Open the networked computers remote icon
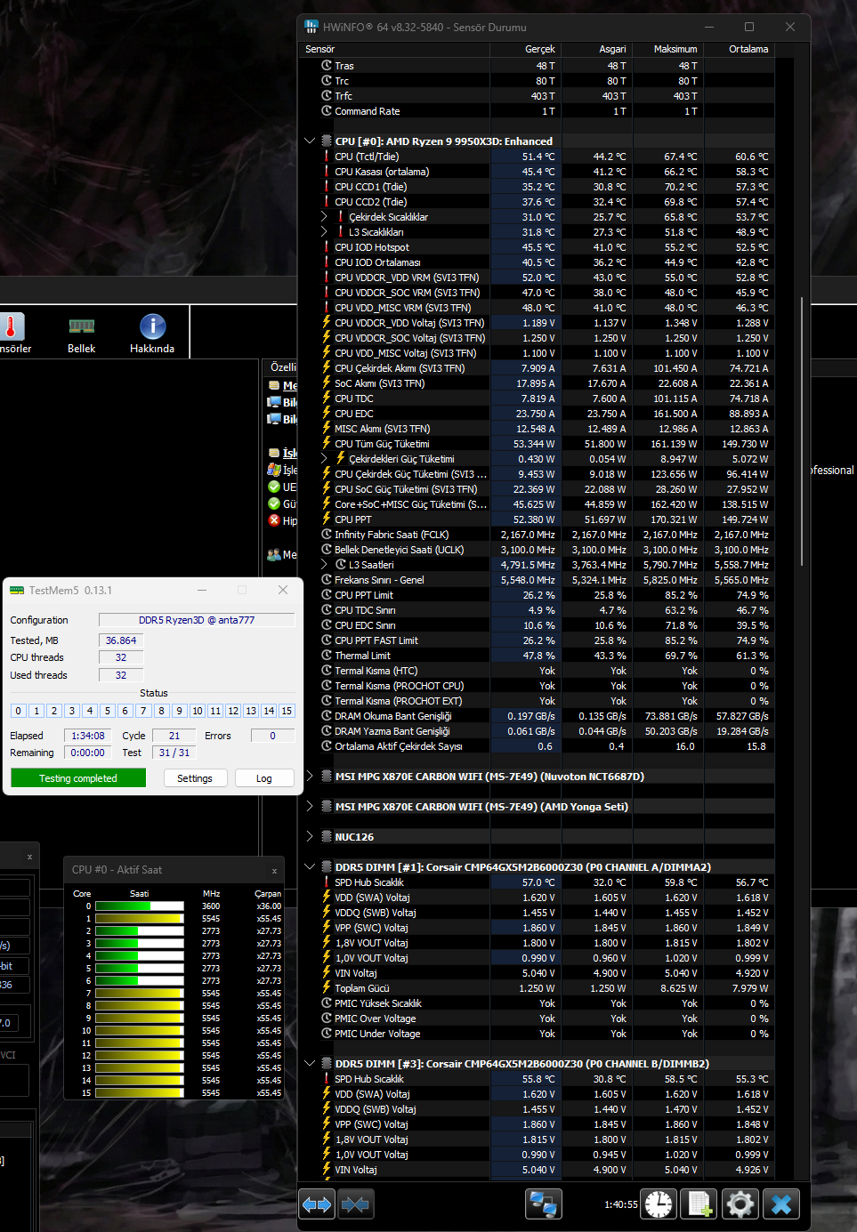Image resolution: width=857 pixels, height=1232 pixels. pyautogui.click(x=543, y=1204)
